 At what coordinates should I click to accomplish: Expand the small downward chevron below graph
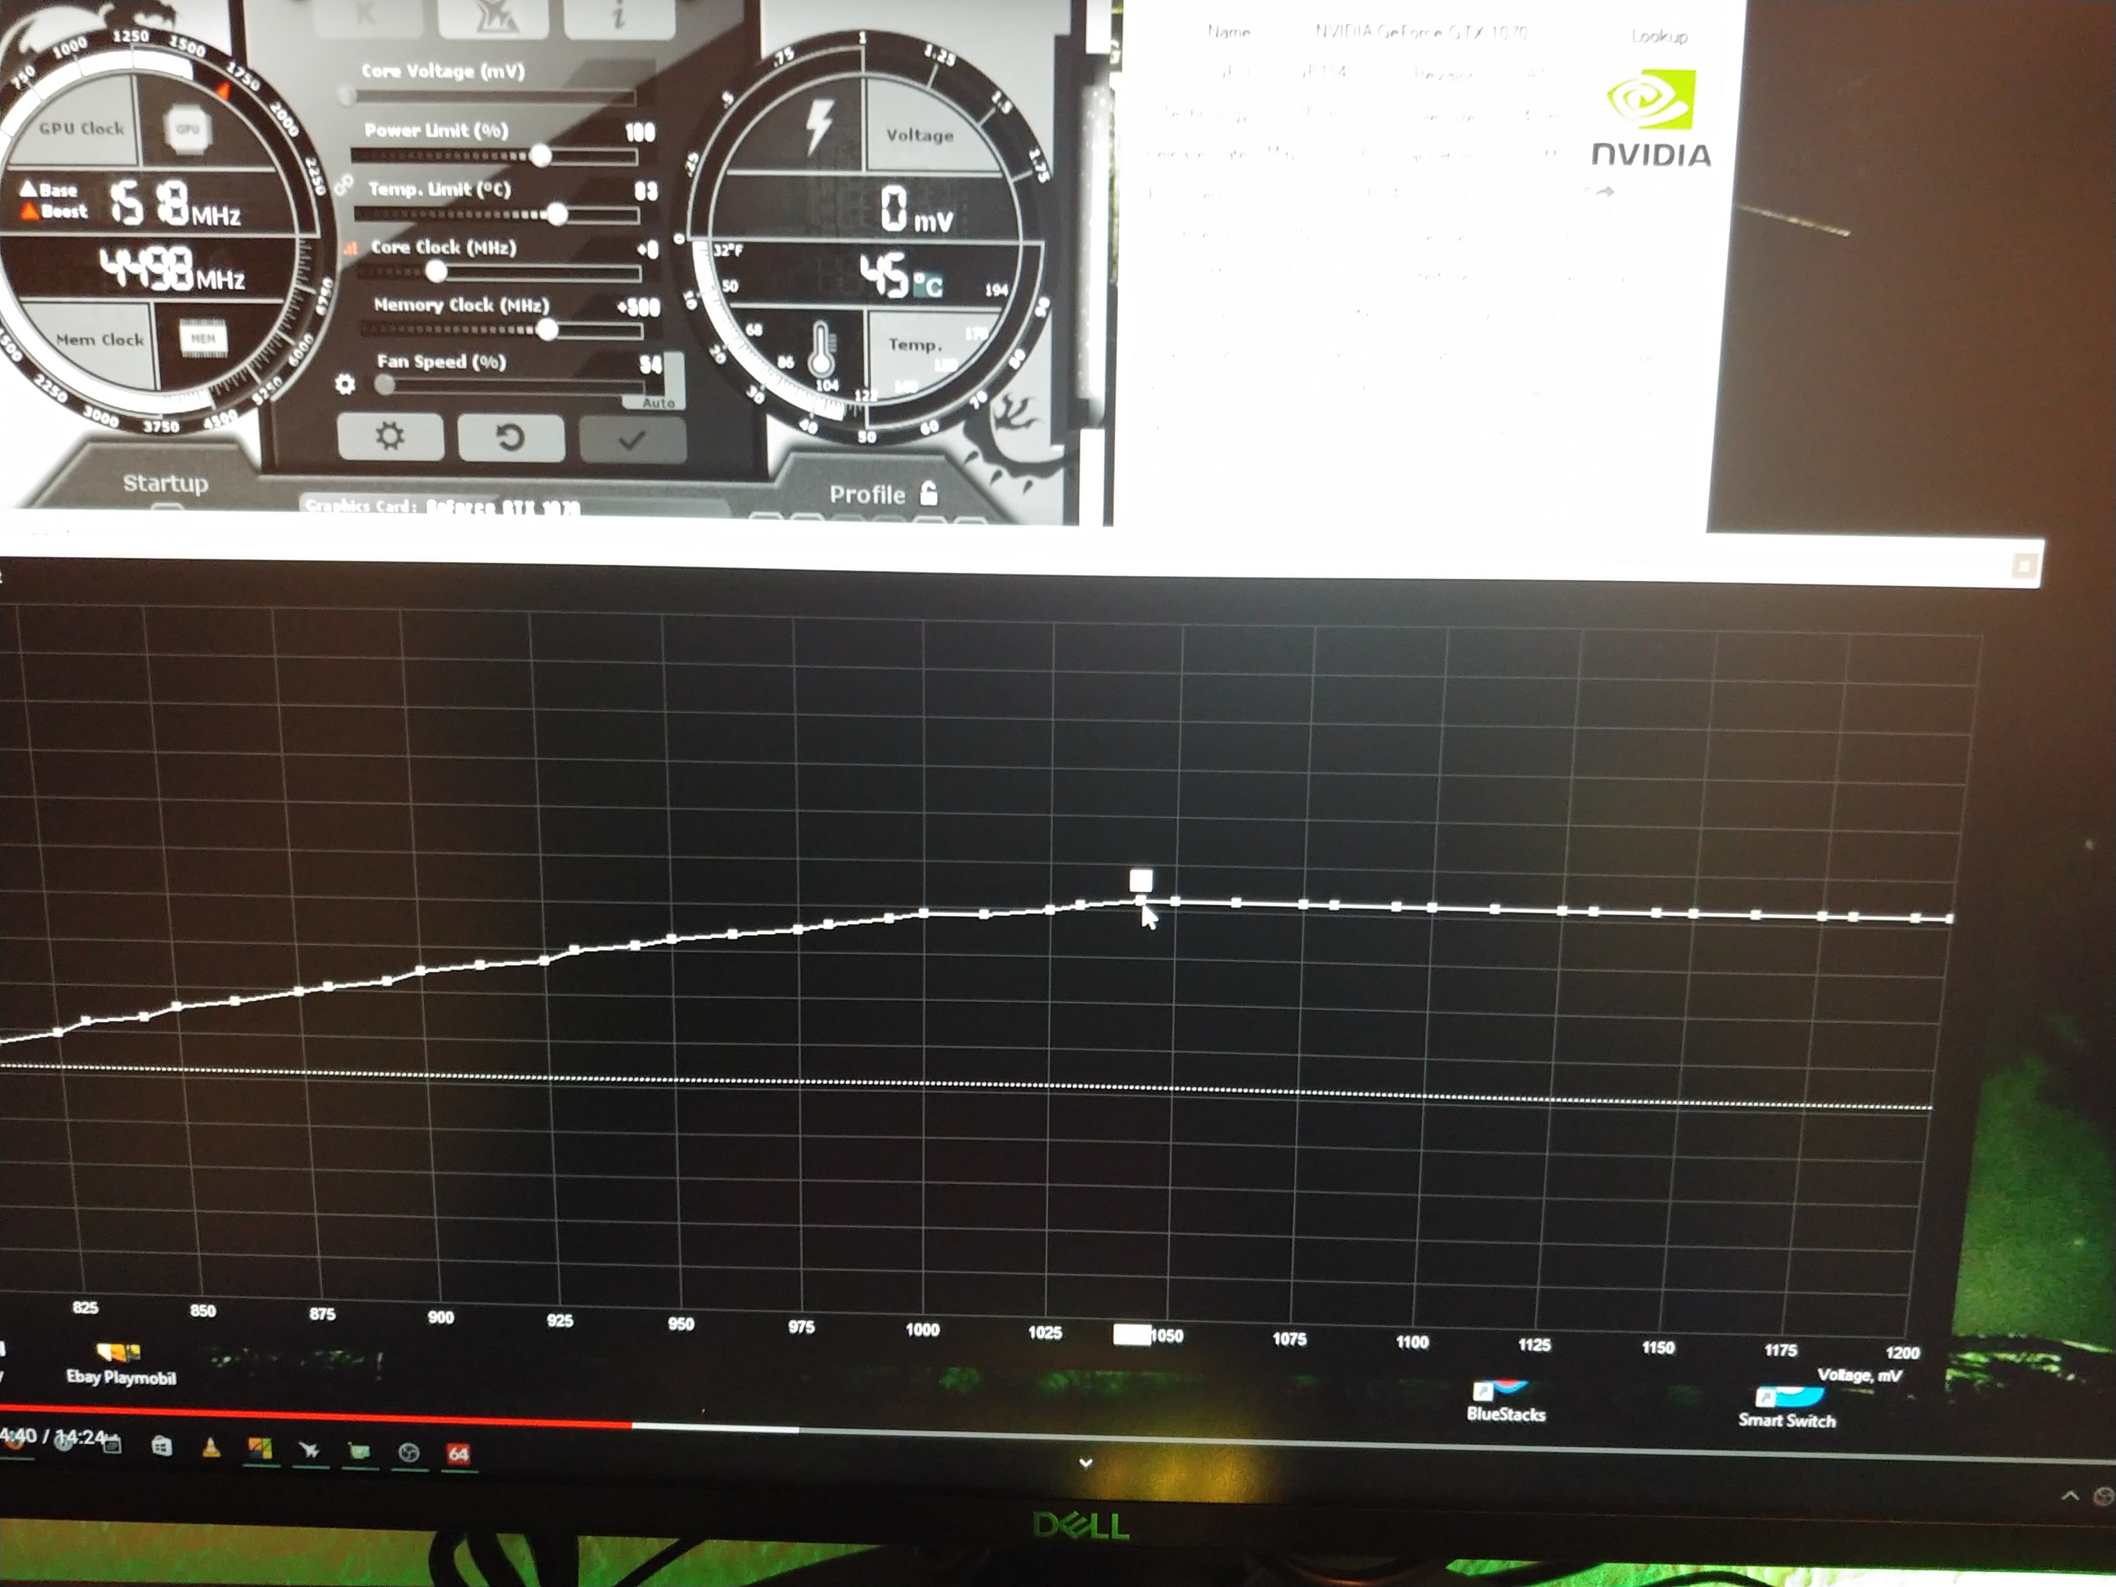point(1086,1462)
